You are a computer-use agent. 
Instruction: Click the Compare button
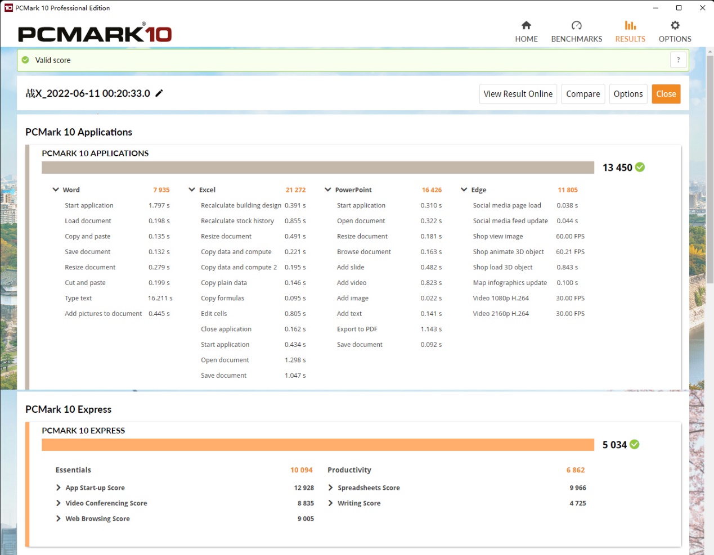583,94
